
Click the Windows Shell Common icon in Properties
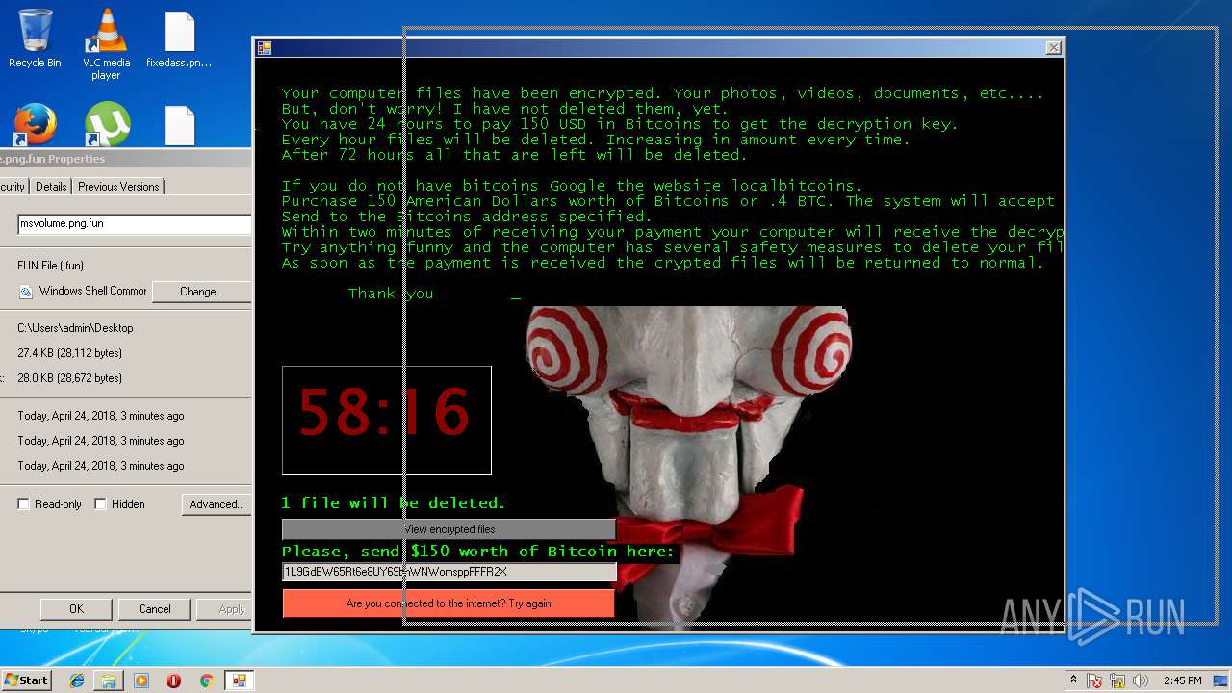pos(26,292)
